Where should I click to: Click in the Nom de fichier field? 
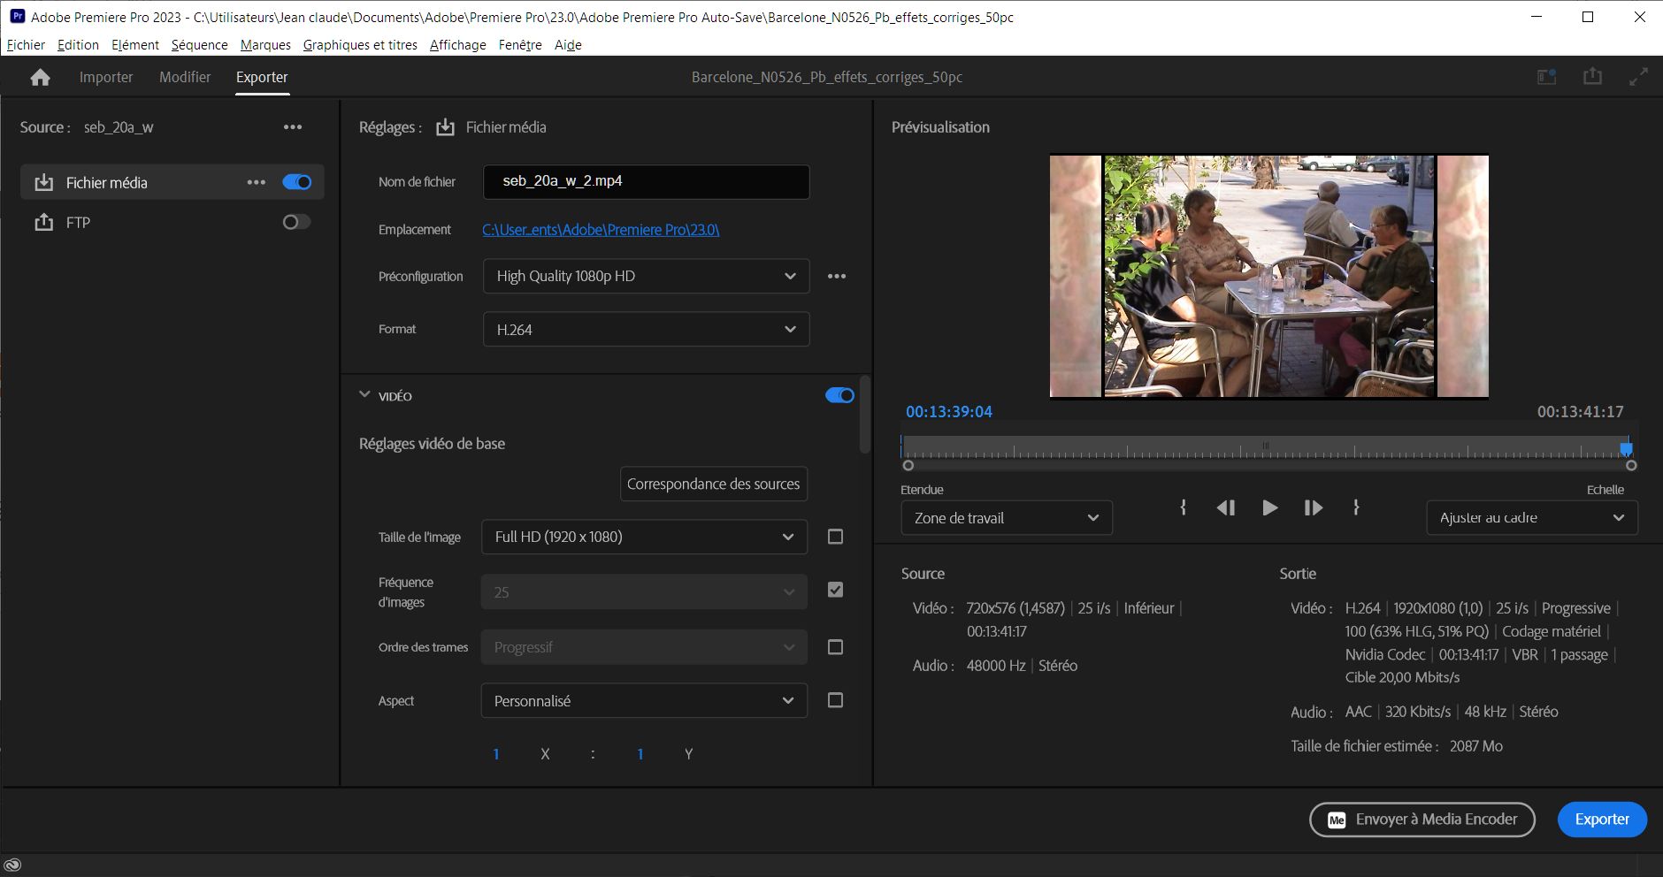pos(646,181)
